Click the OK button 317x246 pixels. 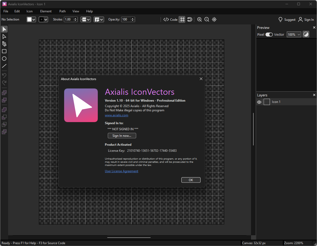click(191, 180)
